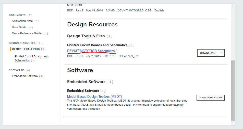Go to Quick Reference Guide section

tap(27, 34)
